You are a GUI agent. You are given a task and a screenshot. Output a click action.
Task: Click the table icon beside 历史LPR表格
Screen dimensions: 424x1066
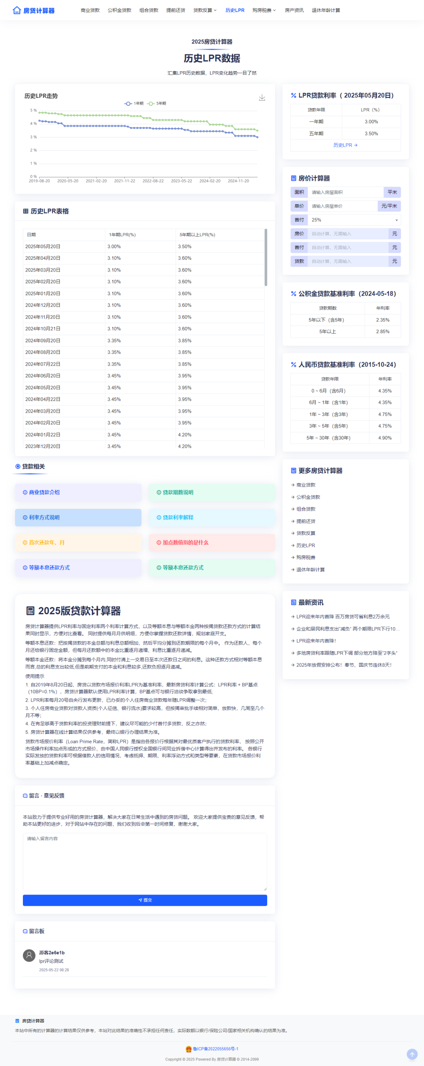(26, 211)
